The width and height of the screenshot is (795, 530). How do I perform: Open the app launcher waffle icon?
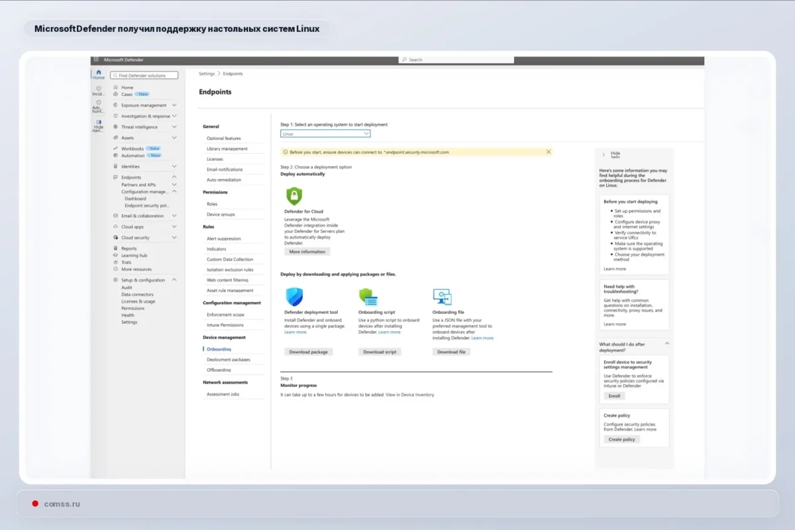tap(96, 60)
